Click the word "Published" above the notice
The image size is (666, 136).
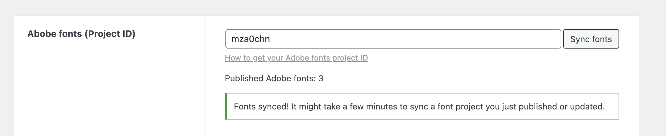coord(244,79)
